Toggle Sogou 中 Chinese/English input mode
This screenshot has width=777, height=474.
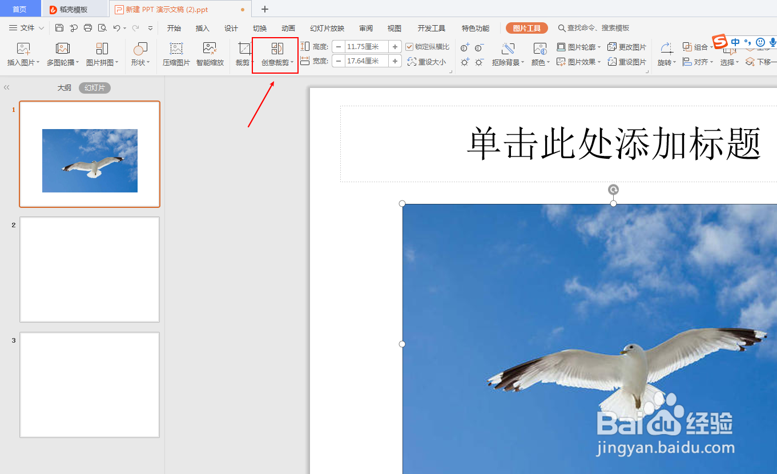pos(735,42)
